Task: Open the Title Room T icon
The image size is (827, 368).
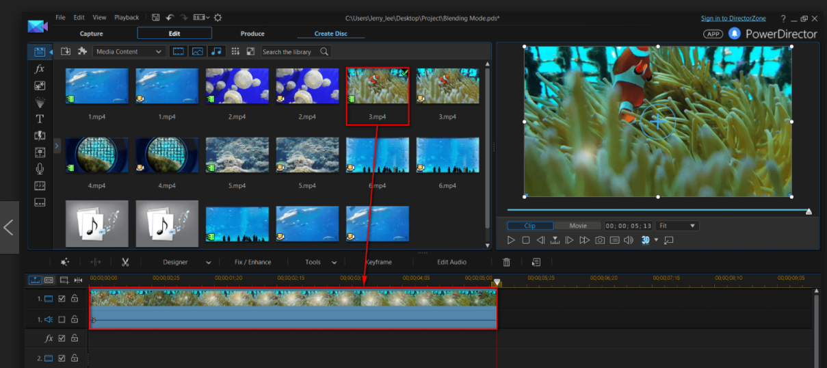Action: point(40,119)
